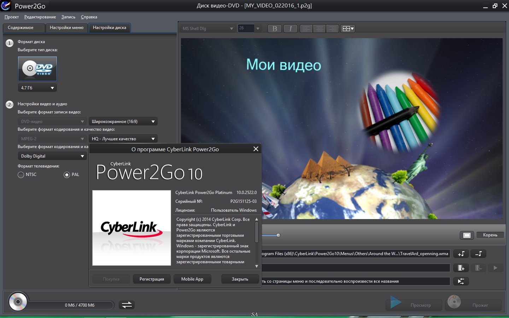Click the add first-play video icon

pyautogui.click(x=461, y=268)
